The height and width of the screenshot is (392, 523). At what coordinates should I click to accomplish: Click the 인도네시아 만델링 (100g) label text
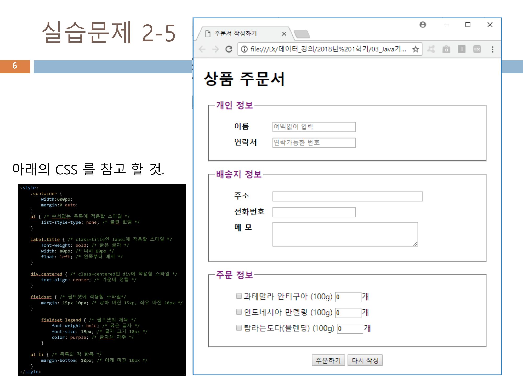click(288, 313)
